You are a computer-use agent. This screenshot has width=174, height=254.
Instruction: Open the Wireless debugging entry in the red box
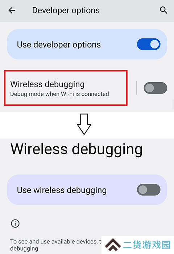tap(66, 88)
